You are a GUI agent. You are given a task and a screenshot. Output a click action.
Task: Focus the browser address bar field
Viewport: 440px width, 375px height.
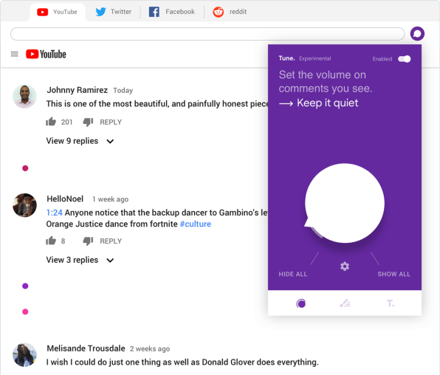[x=207, y=34]
